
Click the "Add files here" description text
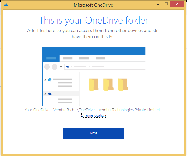click(94, 34)
